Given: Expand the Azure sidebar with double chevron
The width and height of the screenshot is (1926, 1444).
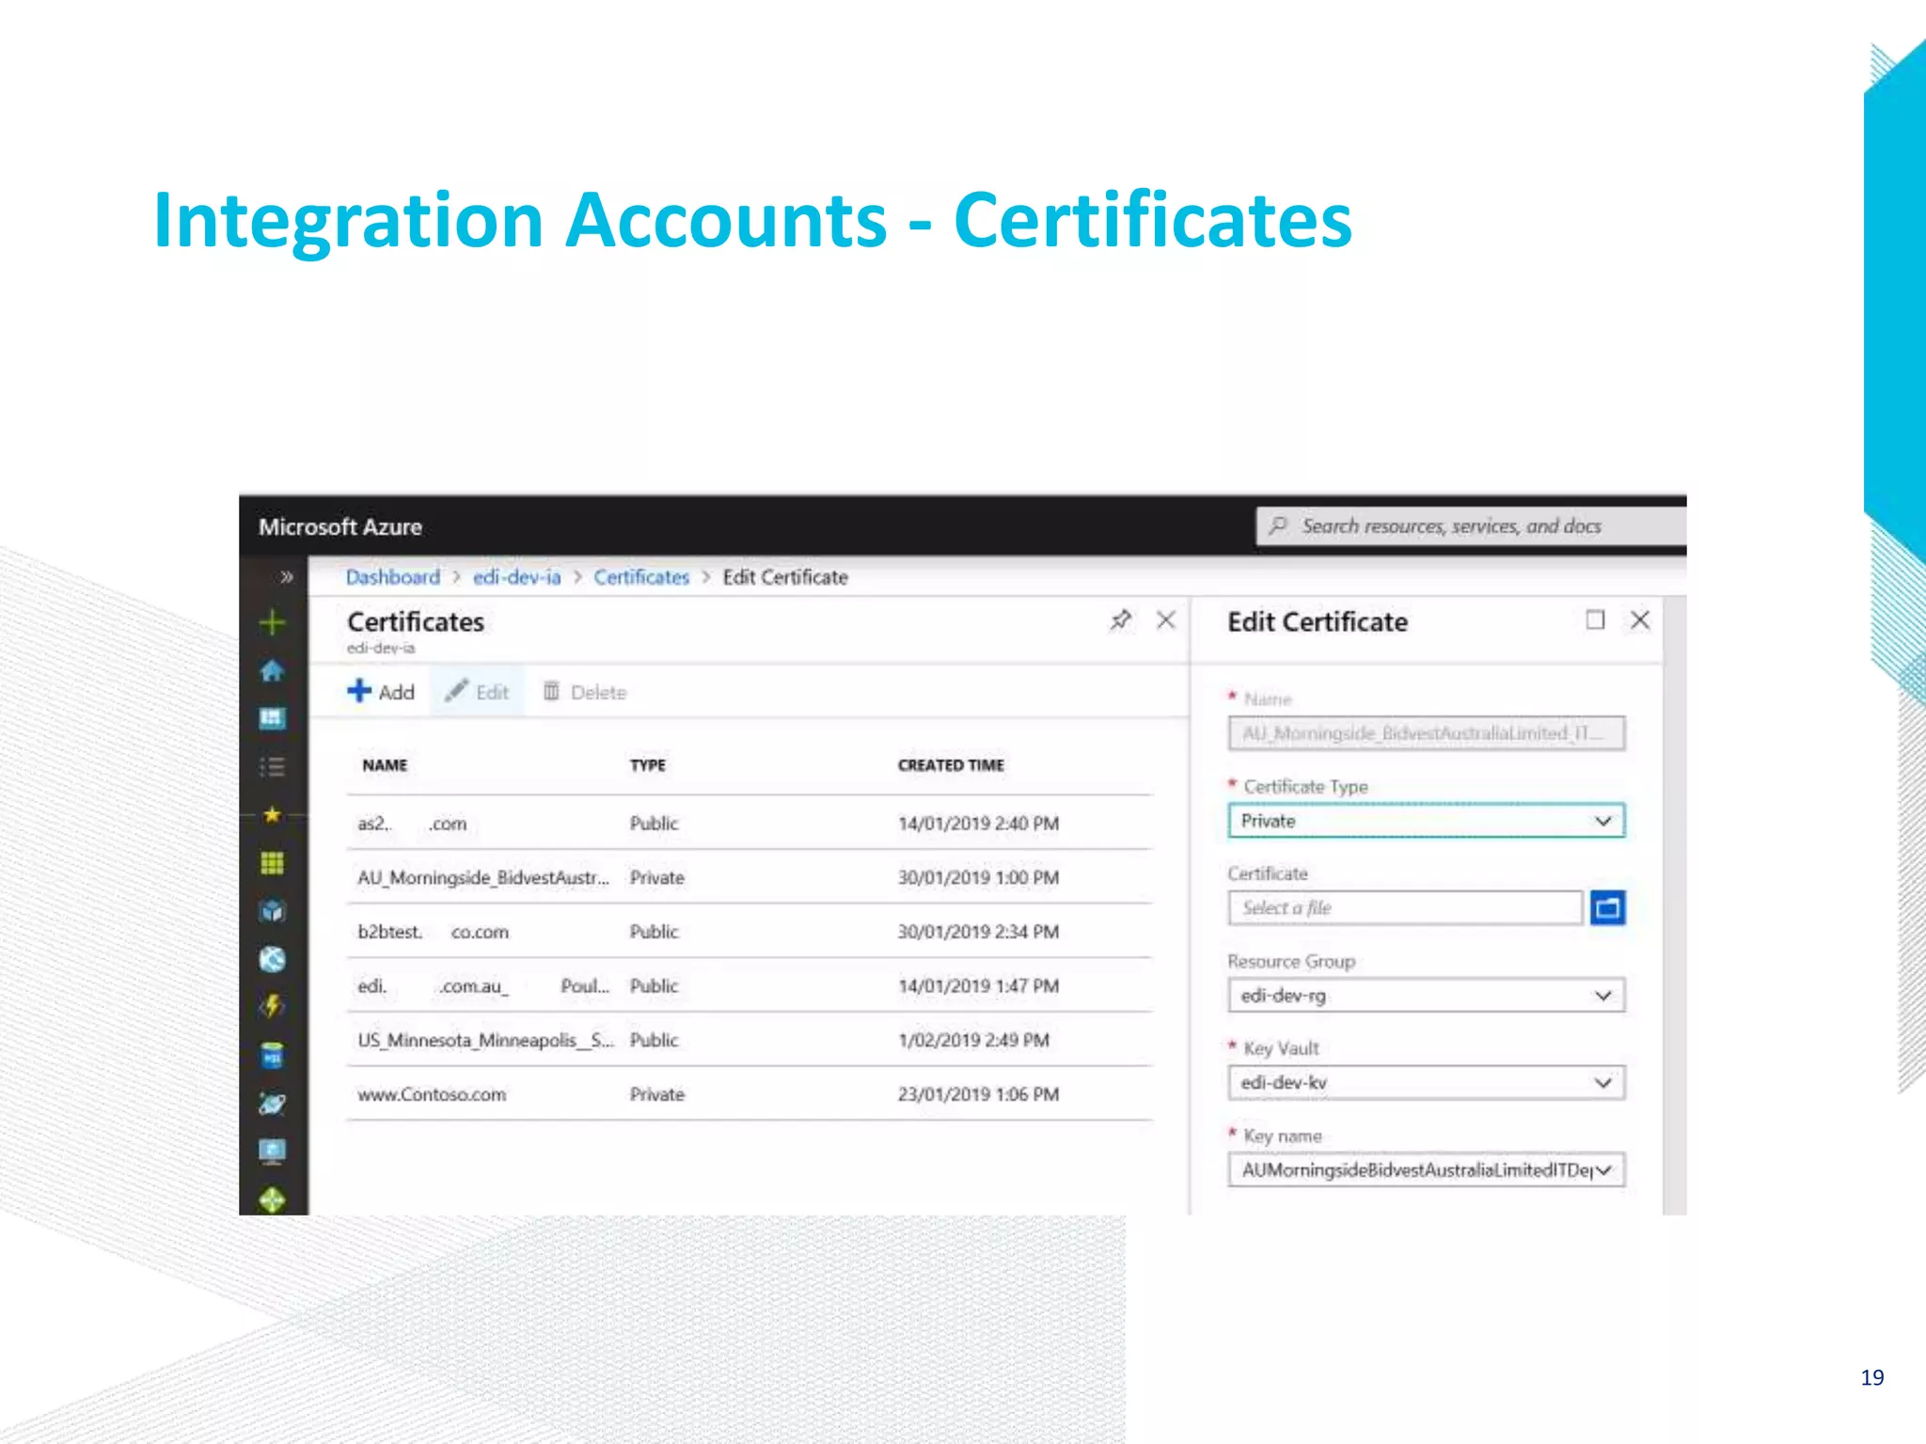Looking at the screenshot, I should pos(286,577).
